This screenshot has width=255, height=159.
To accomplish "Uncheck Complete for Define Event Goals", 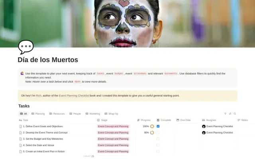I will click(x=158, y=126).
